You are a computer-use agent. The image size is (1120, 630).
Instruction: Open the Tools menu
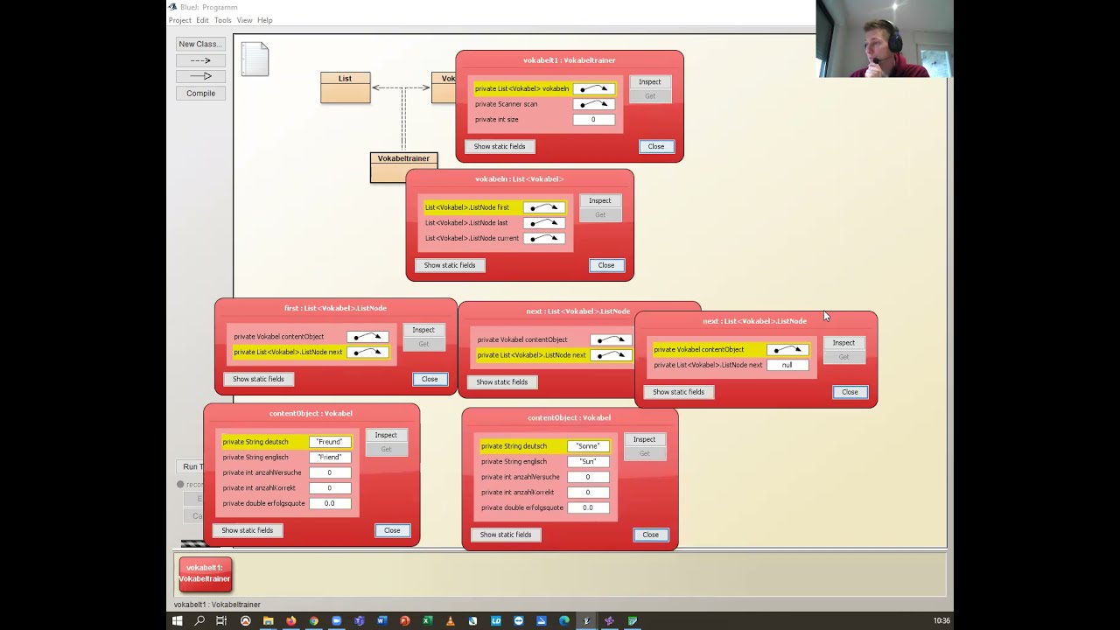(223, 20)
